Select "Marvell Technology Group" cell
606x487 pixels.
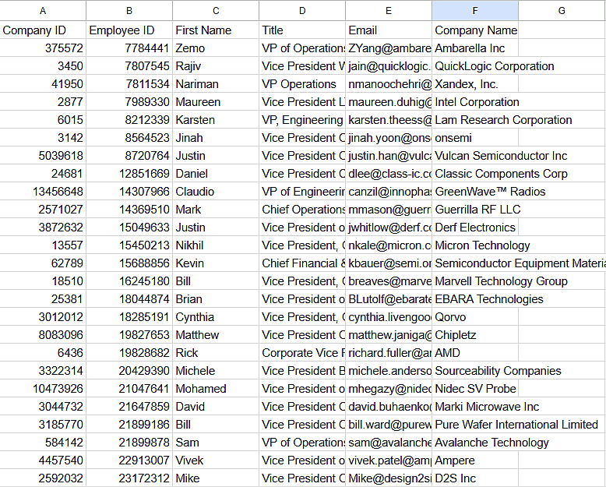(x=475, y=281)
